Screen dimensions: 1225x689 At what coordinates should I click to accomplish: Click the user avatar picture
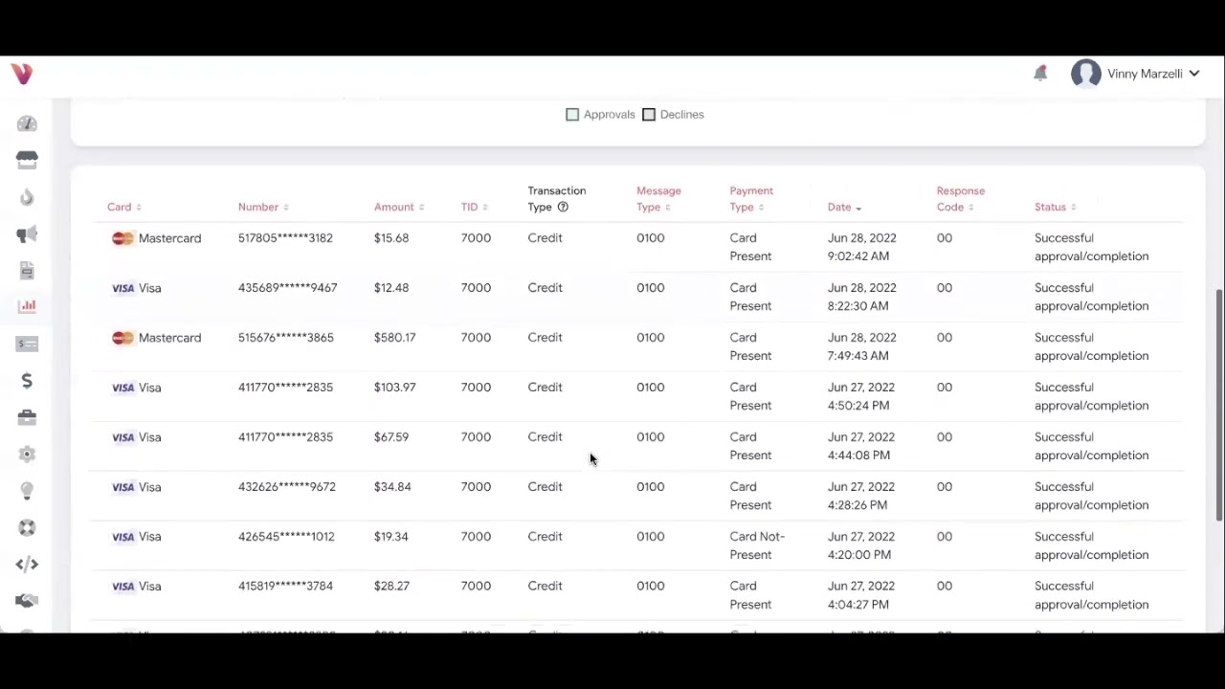tap(1086, 74)
